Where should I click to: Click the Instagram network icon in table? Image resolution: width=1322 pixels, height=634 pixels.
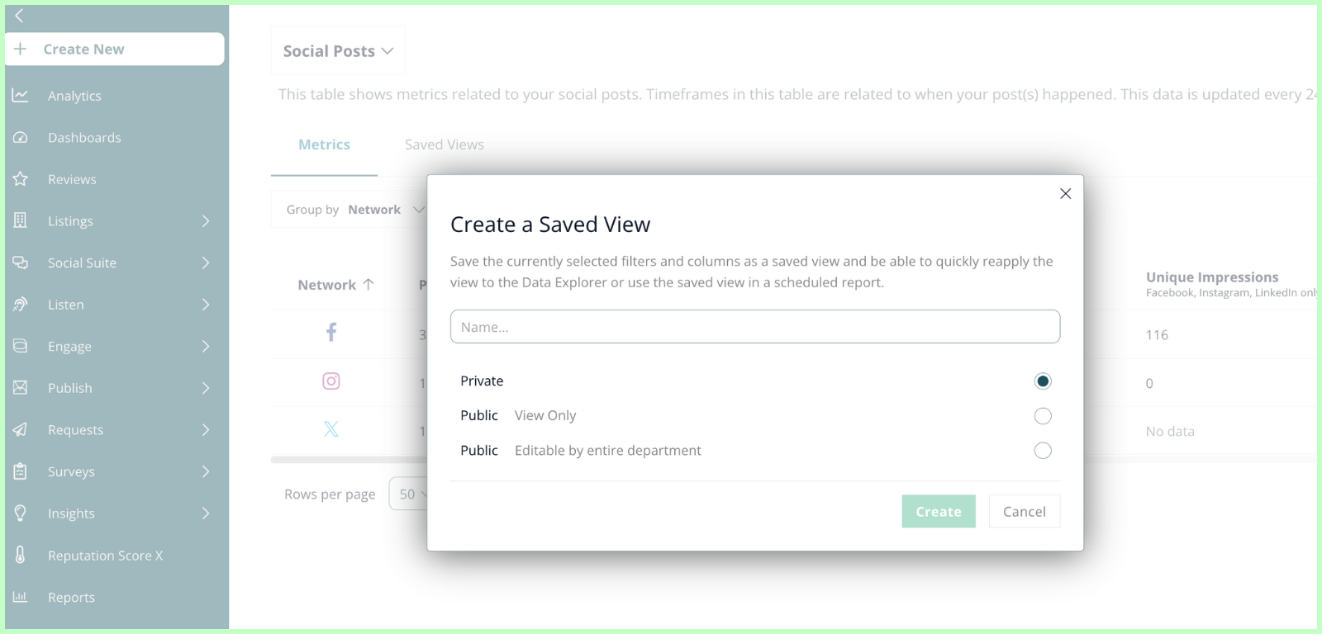coord(331,381)
